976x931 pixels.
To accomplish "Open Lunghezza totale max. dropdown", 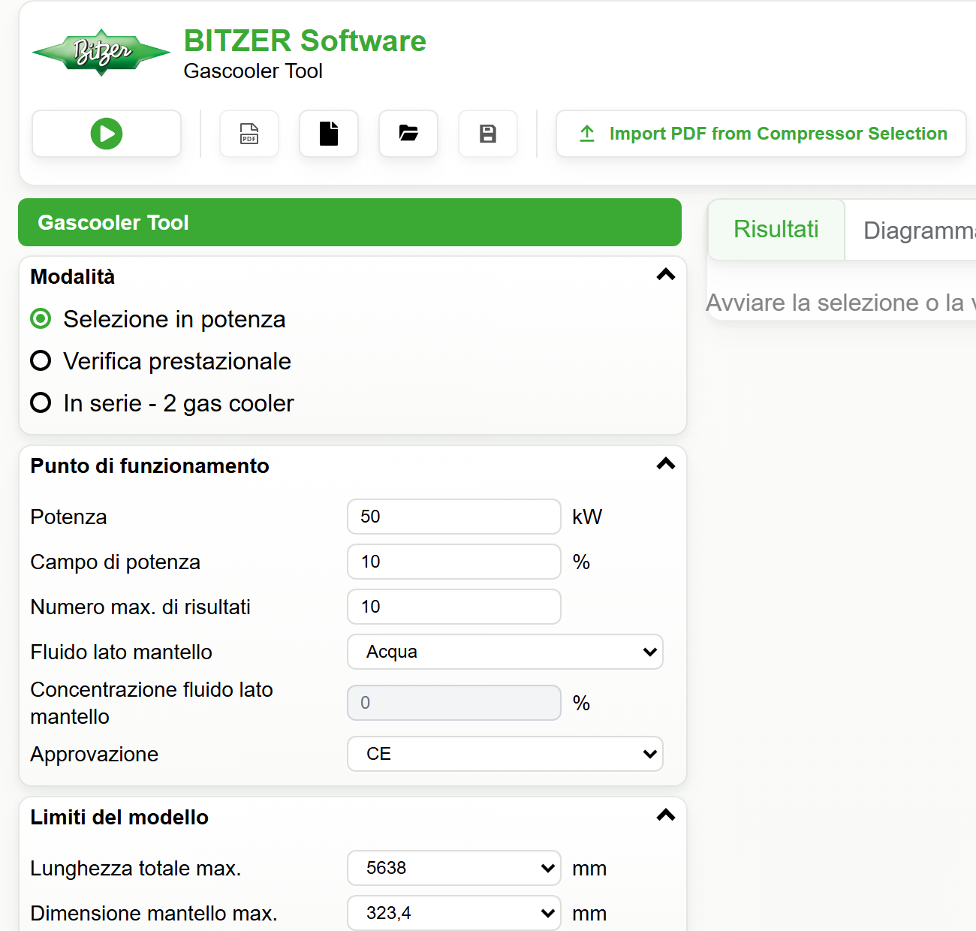I will point(454,868).
